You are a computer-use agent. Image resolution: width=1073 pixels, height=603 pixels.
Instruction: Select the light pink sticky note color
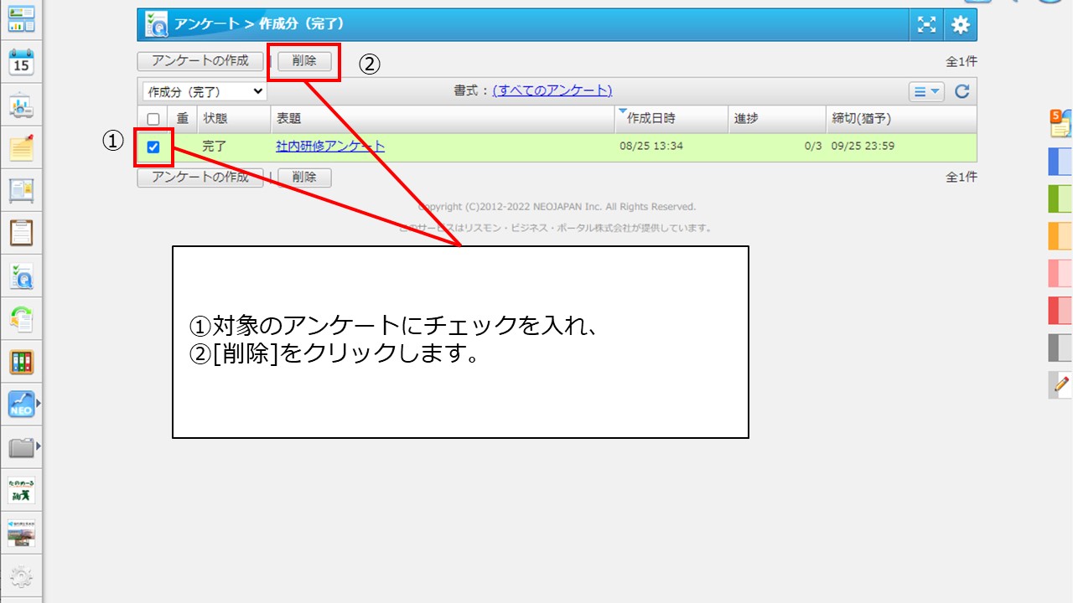click(x=1060, y=273)
